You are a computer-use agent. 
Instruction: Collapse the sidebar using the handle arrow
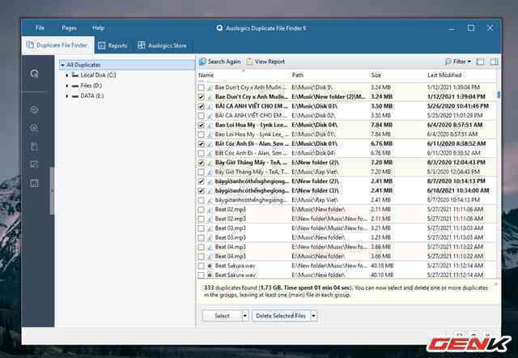click(x=52, y=191)
